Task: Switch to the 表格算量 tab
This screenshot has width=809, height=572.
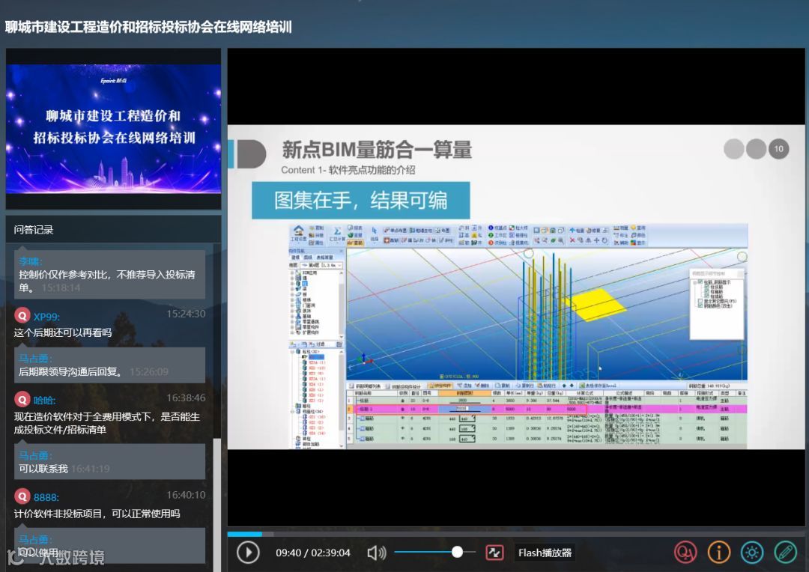Action: pos(324,258)
